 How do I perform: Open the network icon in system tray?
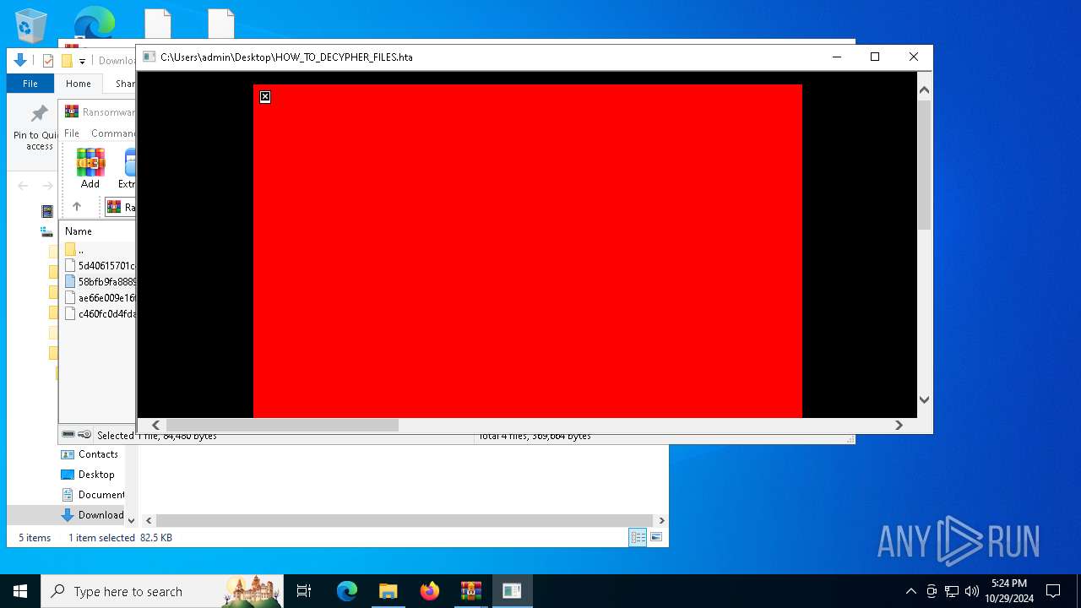952,591
